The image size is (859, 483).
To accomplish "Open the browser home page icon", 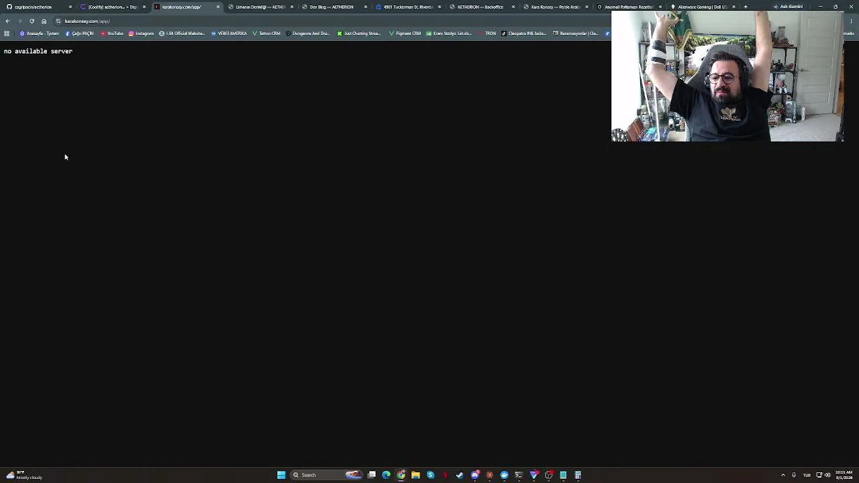I will (44, 21).
